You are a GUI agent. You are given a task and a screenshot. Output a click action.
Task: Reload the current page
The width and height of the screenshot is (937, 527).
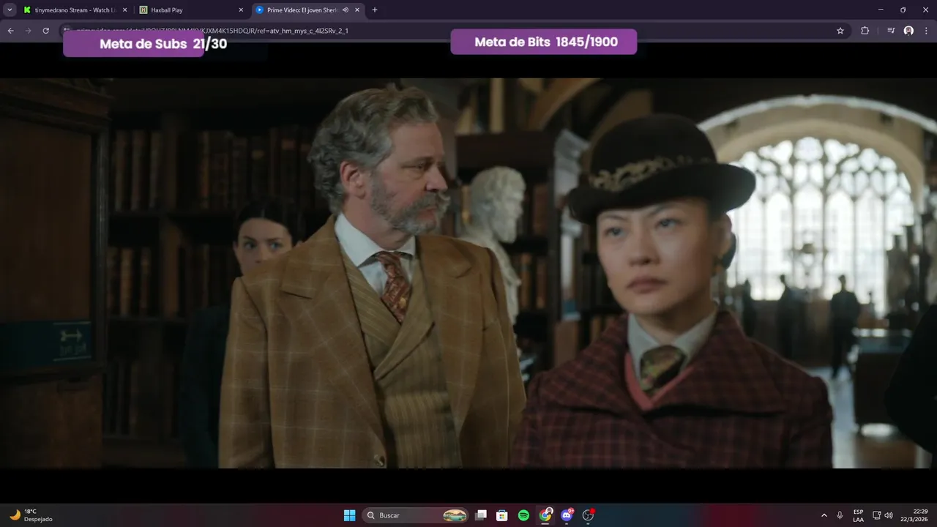(45, 31)
